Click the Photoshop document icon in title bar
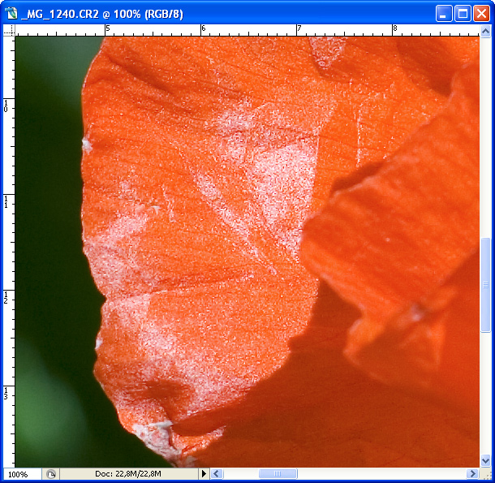Viewport: 495px width, 483px height. [x=11, y=14]
